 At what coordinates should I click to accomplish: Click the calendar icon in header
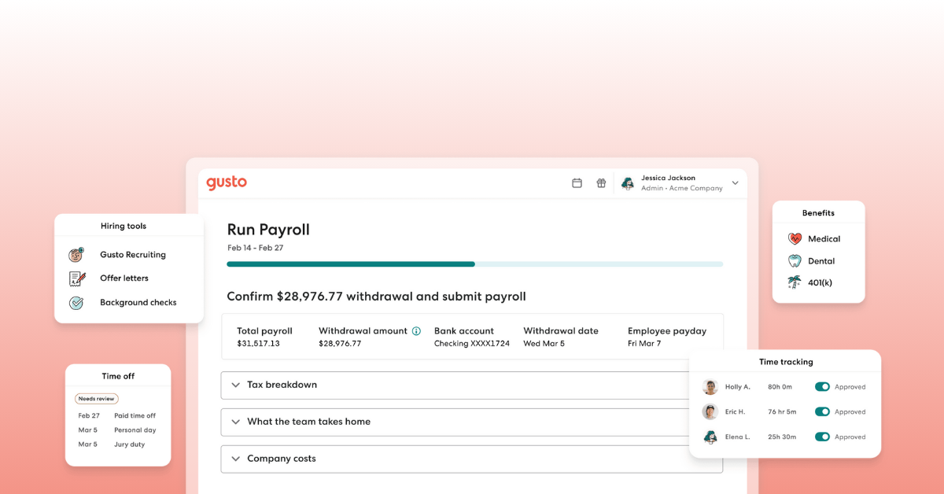tap(577, 183)
